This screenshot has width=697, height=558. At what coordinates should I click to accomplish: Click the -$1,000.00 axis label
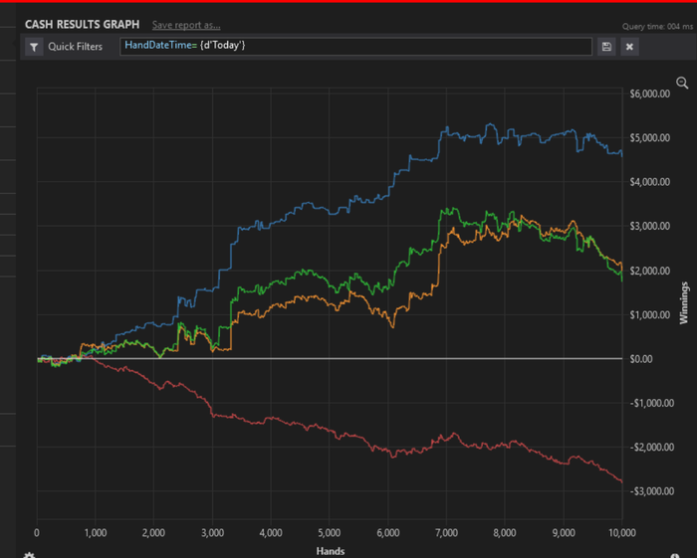[x=651, y=403]
